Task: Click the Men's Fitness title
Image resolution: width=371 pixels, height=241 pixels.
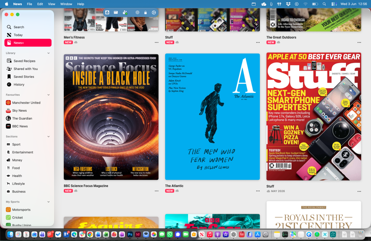Action: click(x=74, y=37)
